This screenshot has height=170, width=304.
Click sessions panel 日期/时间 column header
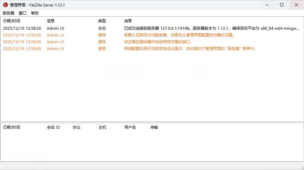(x=23, y=127)
